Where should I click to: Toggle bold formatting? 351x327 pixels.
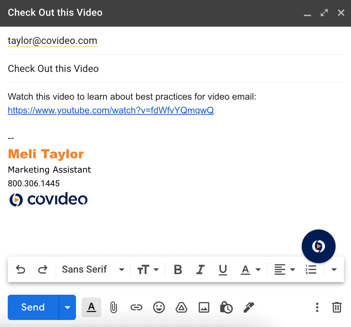[178, 269]
